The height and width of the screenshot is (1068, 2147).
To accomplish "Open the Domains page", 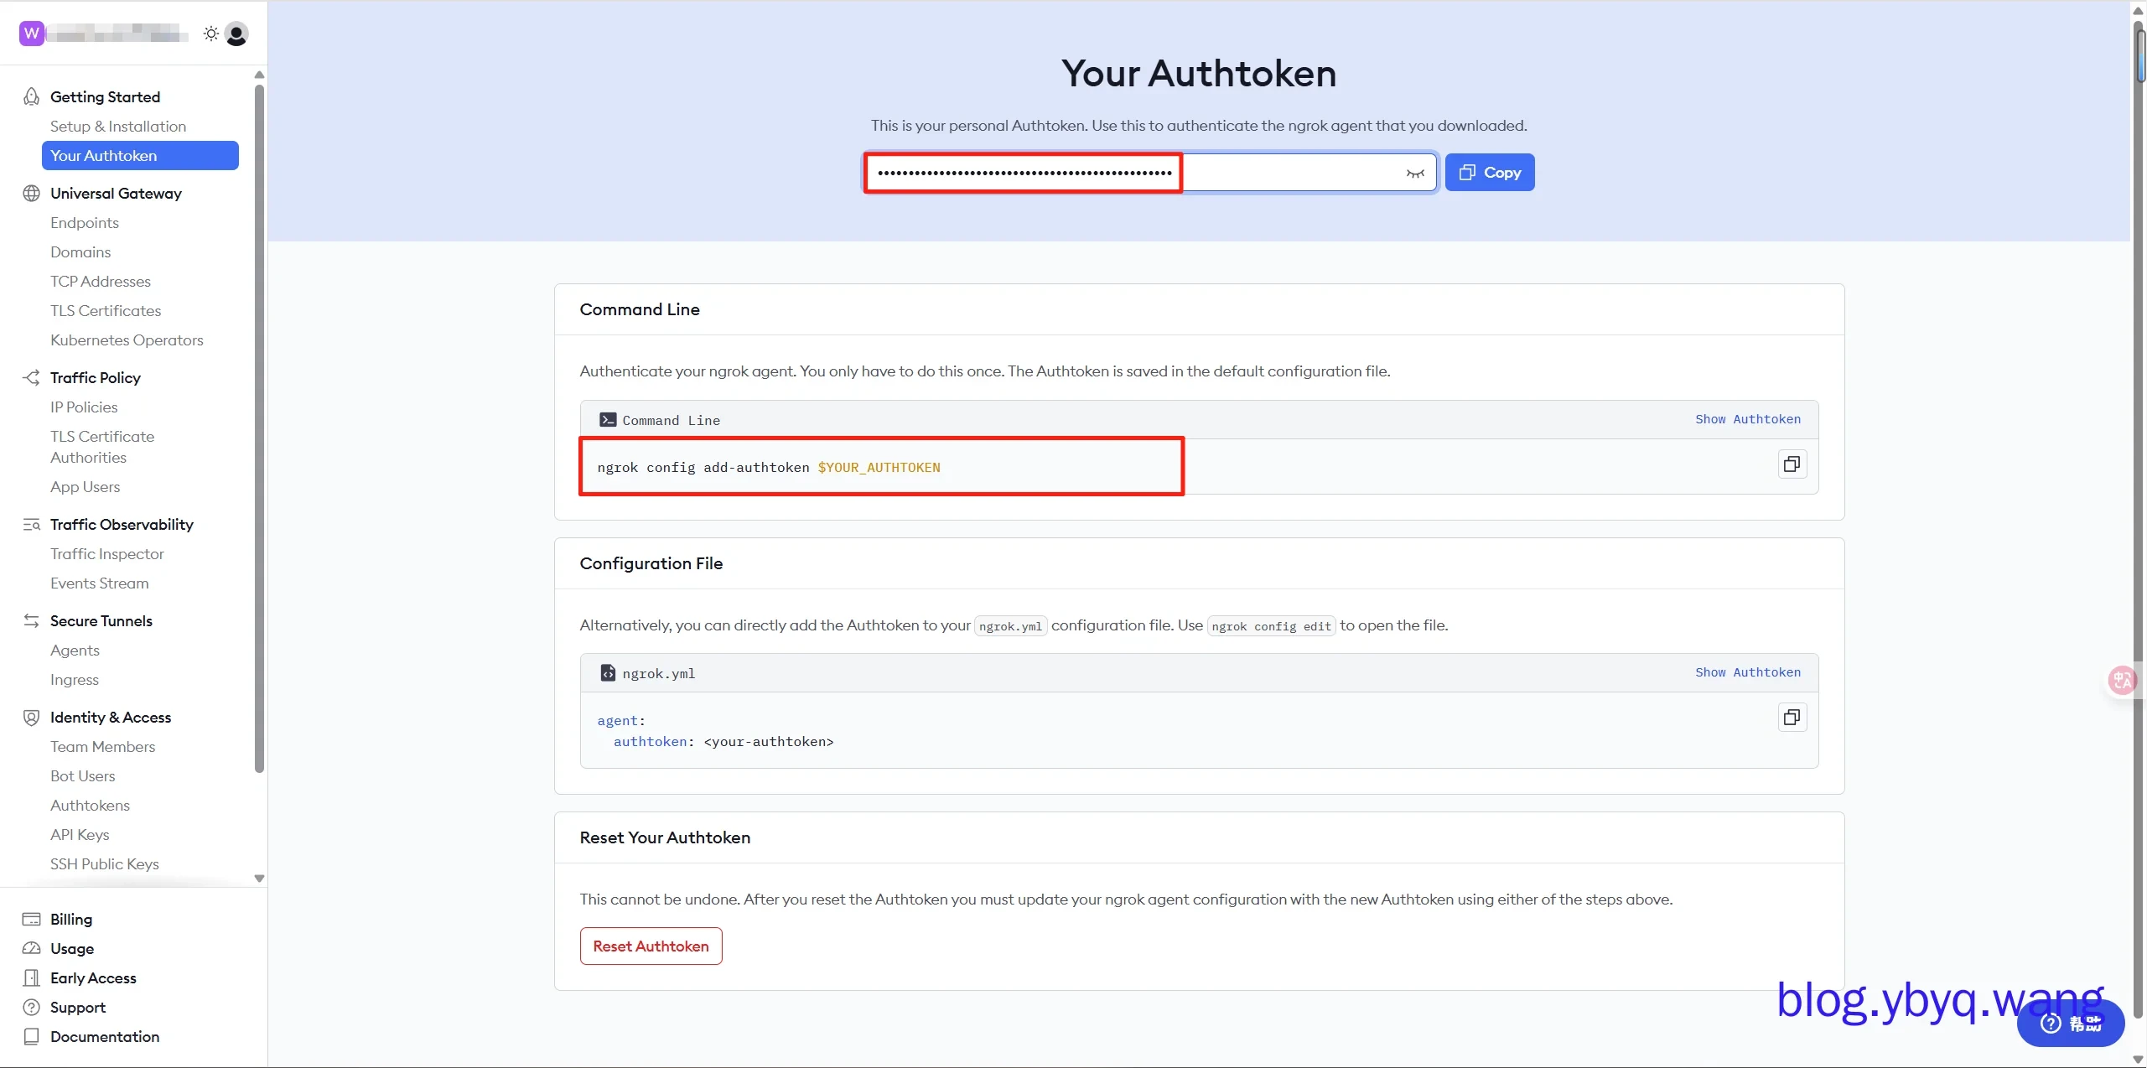I will tap(80, 251).
